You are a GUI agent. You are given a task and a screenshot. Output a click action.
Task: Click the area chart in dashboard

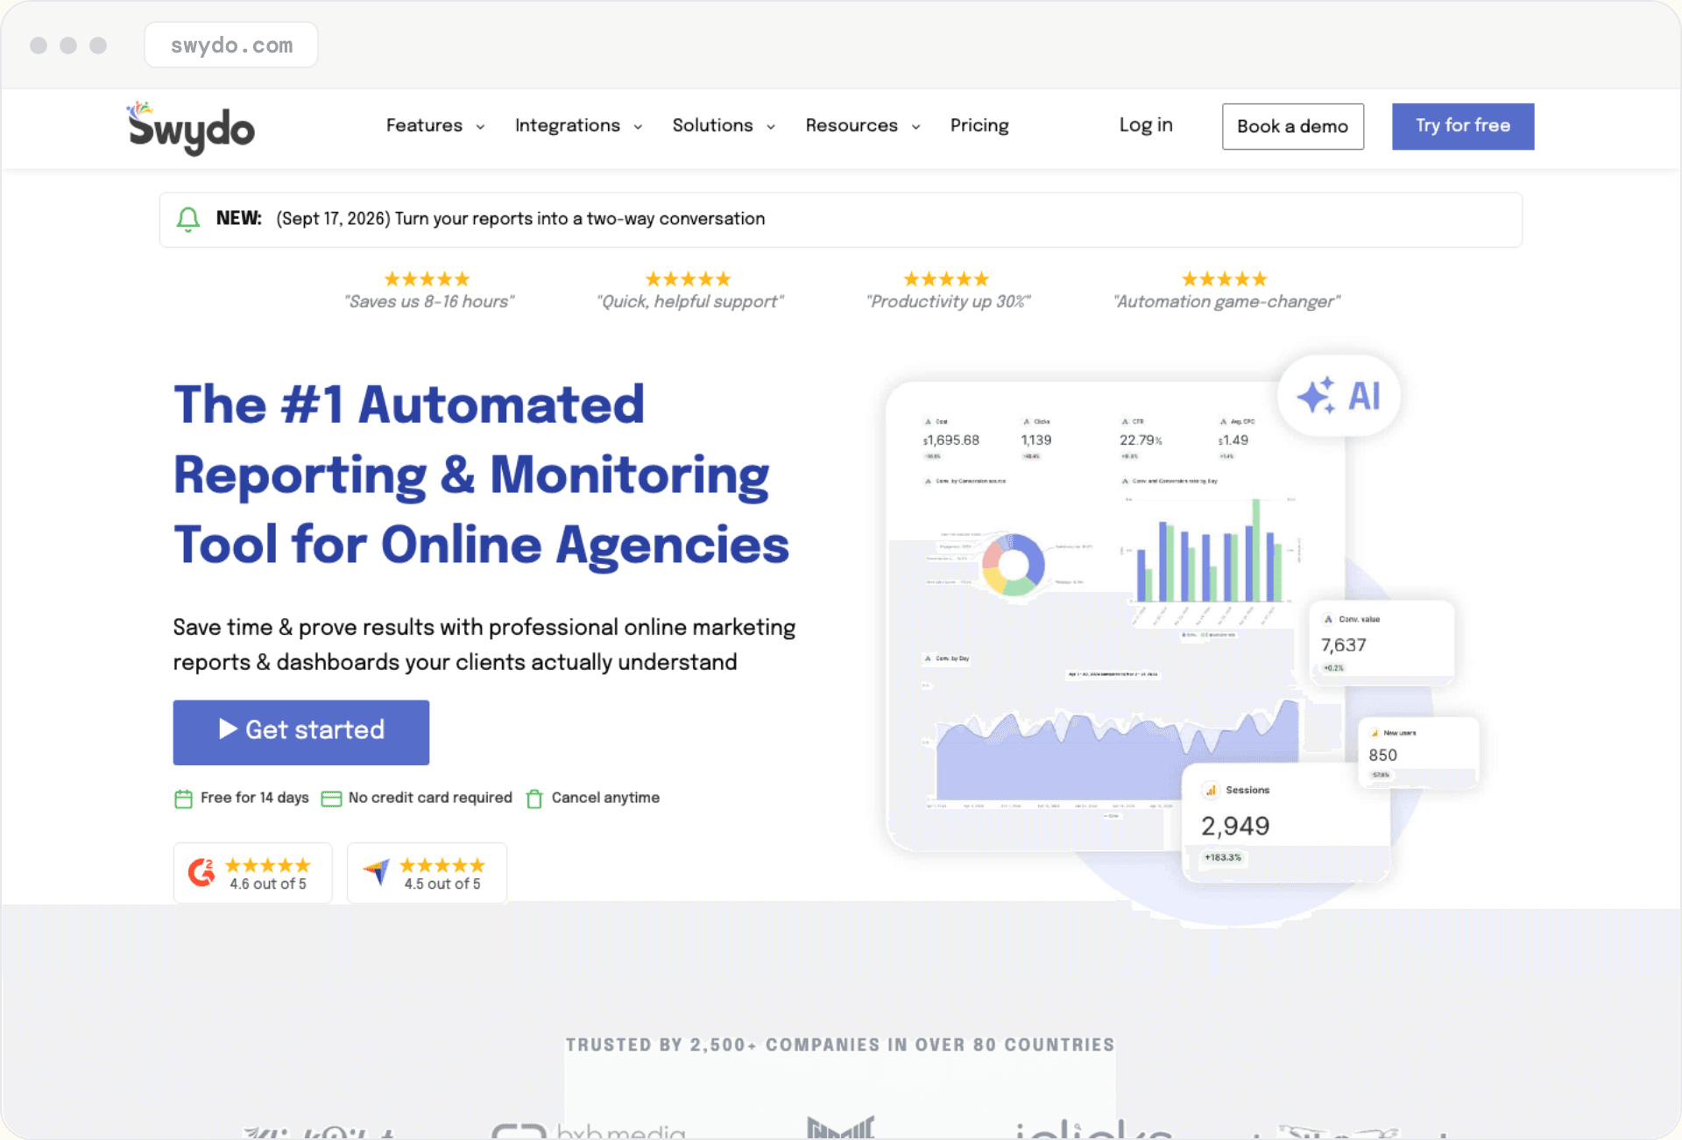[1117, 750]
